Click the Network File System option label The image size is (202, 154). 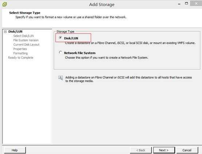pyautogui.click(x=80, y=53)
